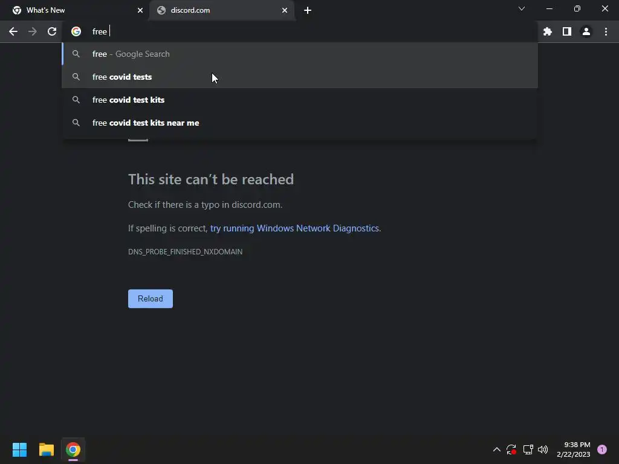
Task: Restore down the Chrome window
Action: (577, 8)
